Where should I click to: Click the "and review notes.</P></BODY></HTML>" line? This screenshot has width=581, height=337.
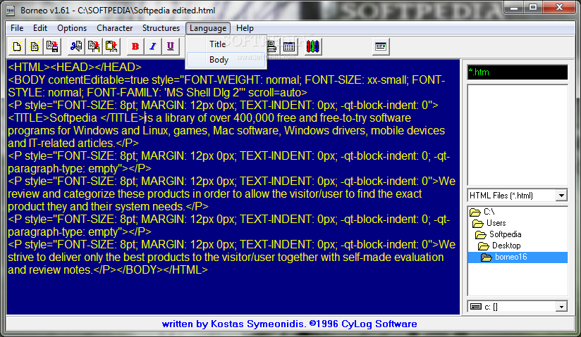[x=108, y=269]
